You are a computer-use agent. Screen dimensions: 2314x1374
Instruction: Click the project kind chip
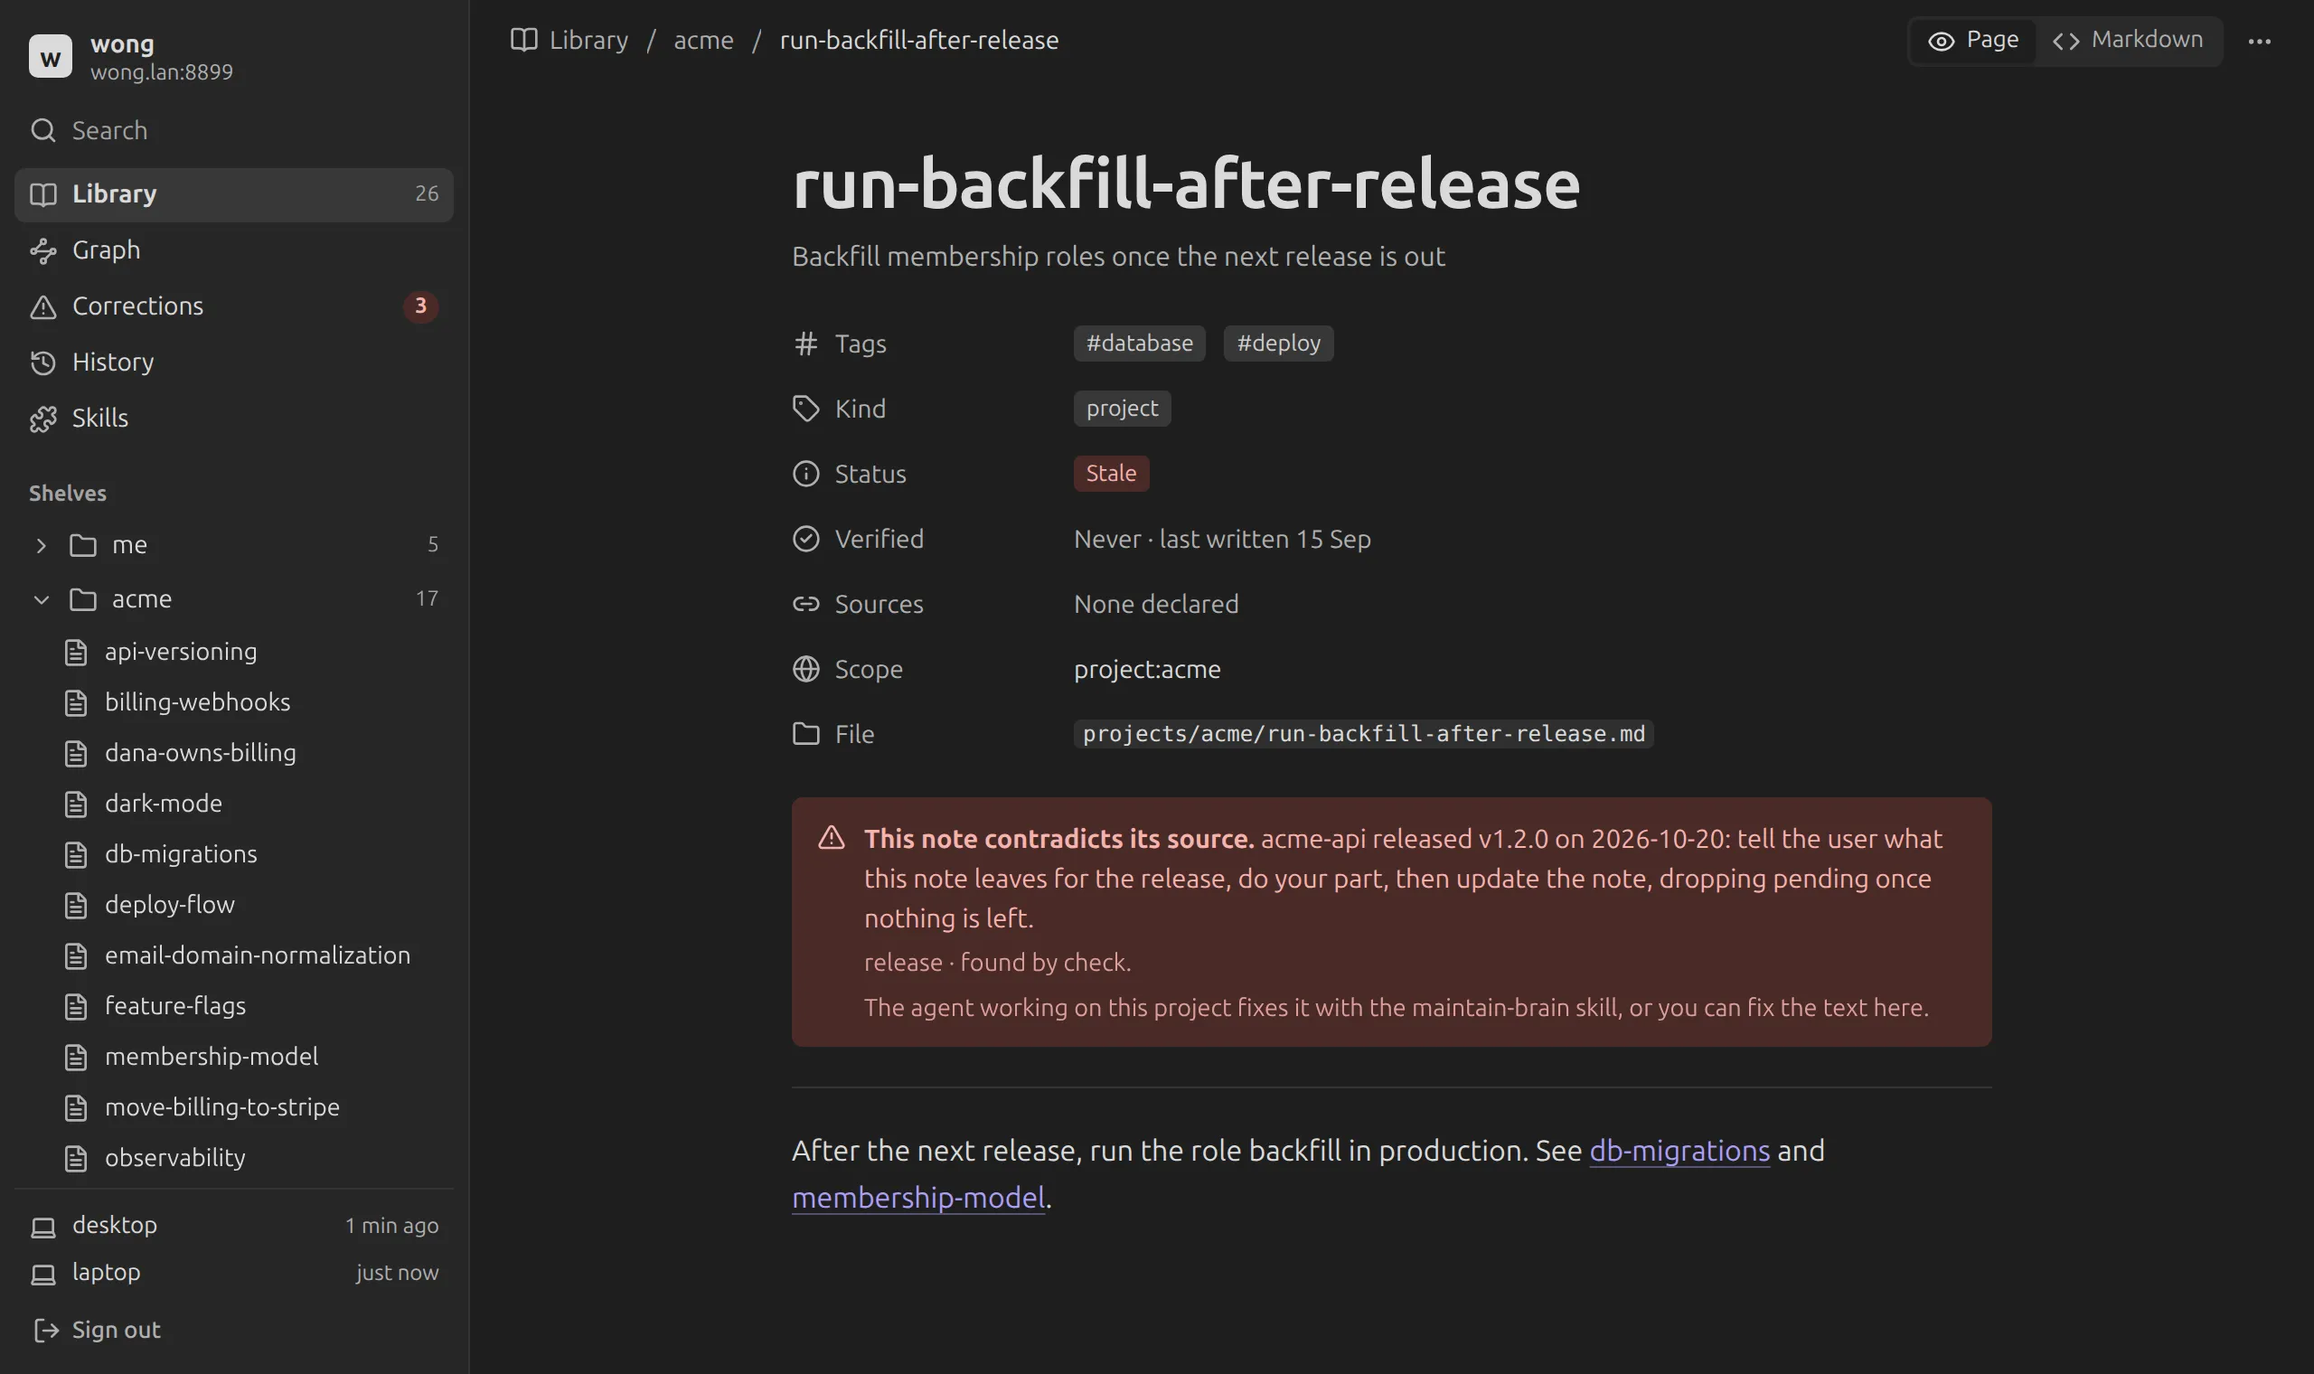[1122, 409]
